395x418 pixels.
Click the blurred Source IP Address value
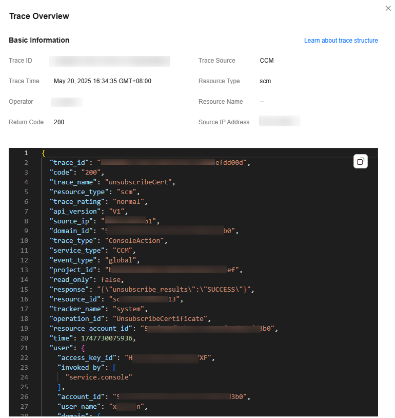pos(279,122)
